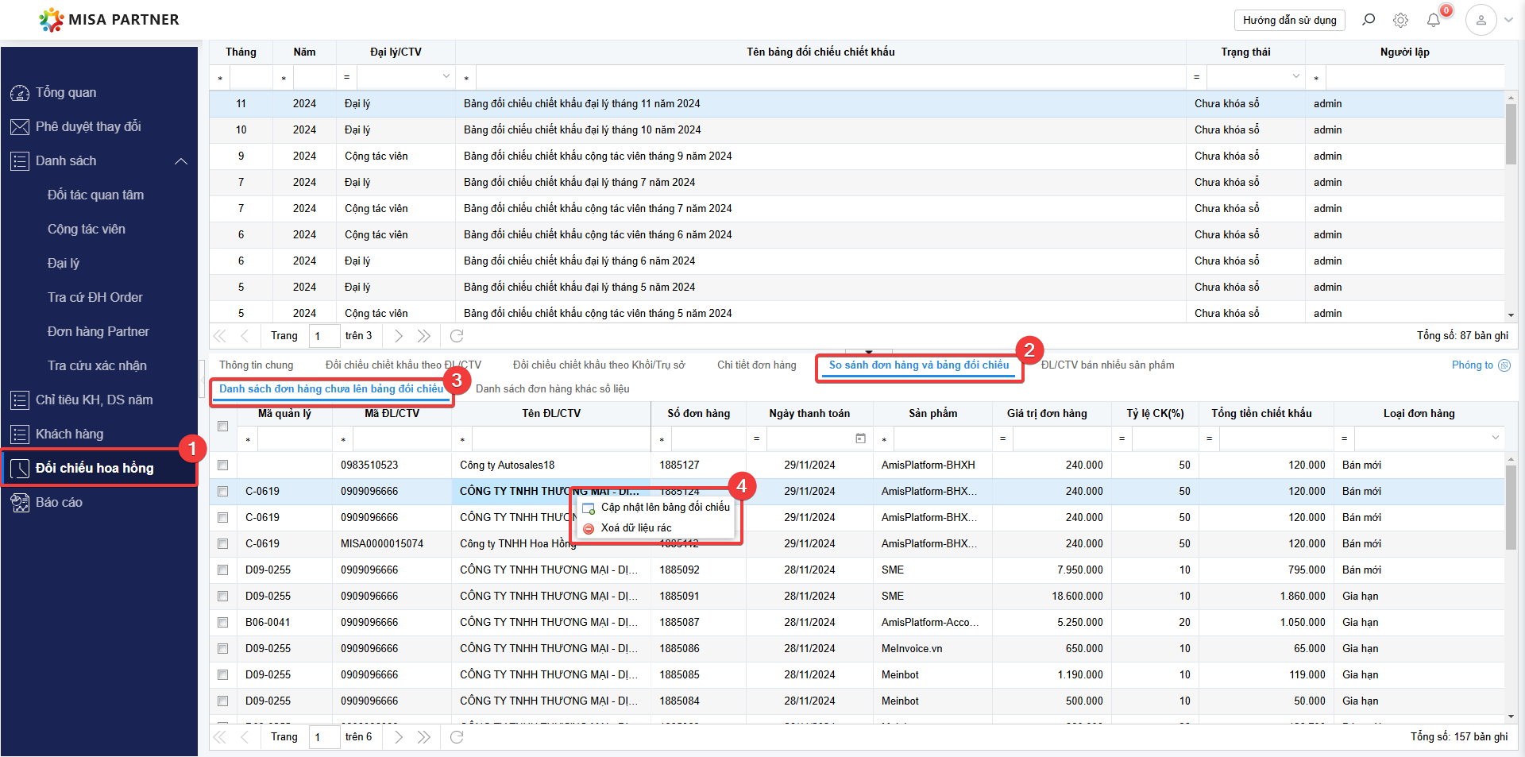
Task: Open Tra cứu xác nhận in sidebar
Action: [x=97, y=366]
